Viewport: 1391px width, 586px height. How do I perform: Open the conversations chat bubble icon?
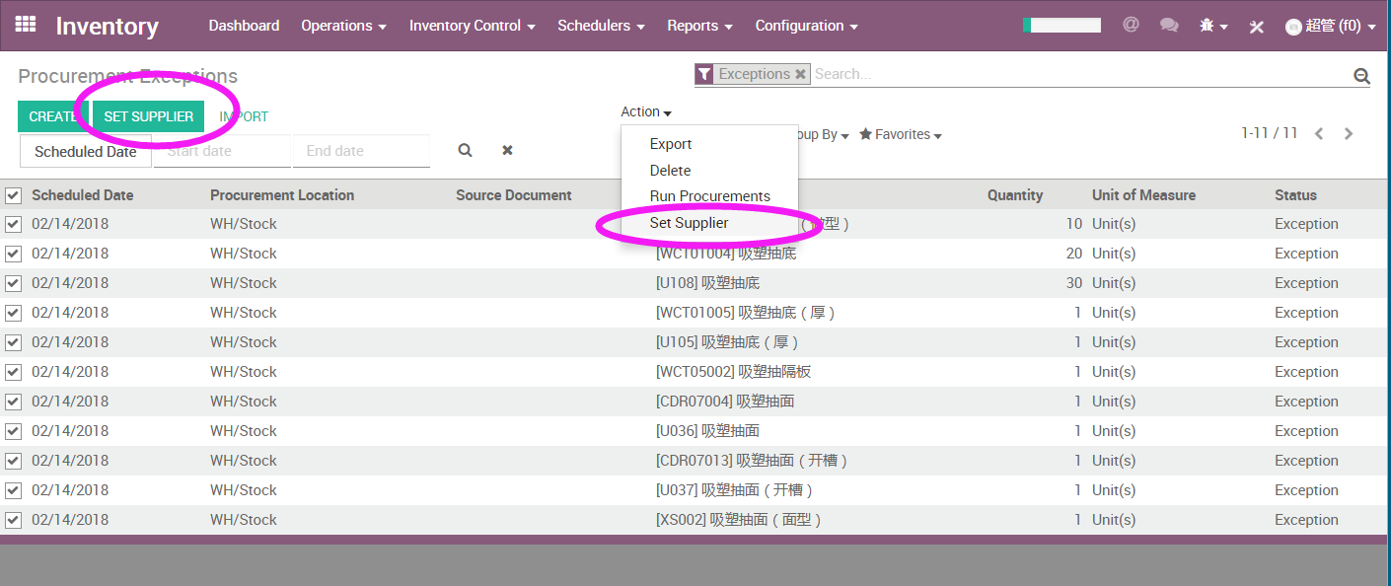click(x=1169, y=26)
